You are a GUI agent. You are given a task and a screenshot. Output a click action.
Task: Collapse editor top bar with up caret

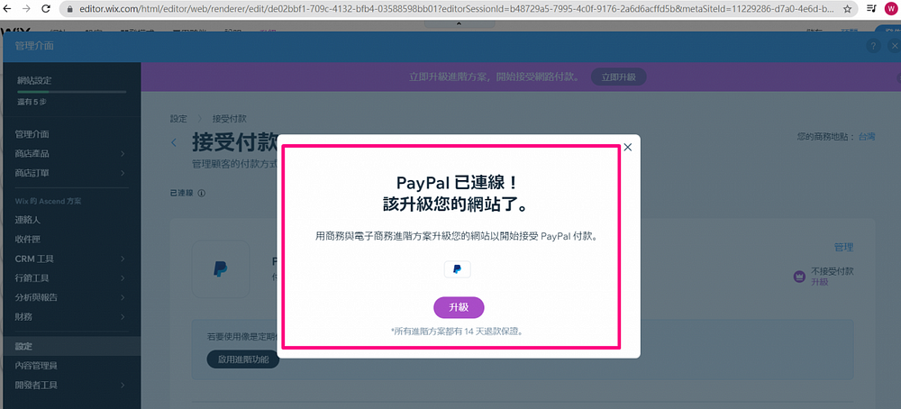[459, 23]
